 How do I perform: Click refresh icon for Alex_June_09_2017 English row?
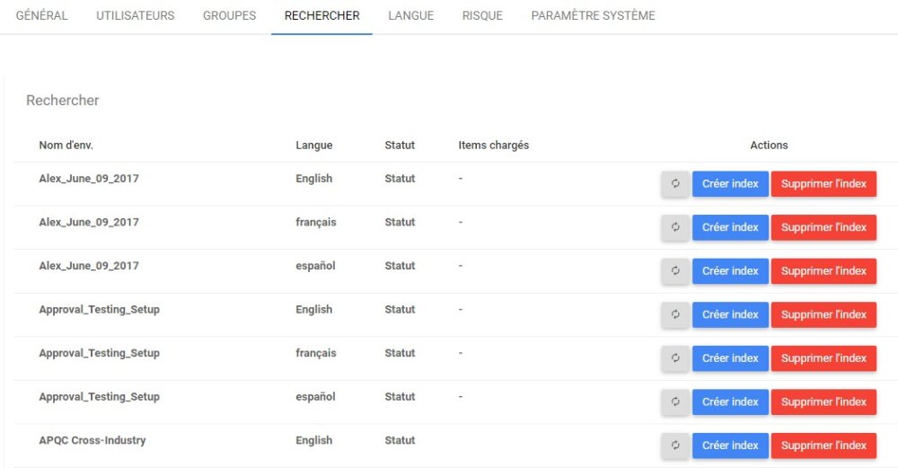[675, 184]
